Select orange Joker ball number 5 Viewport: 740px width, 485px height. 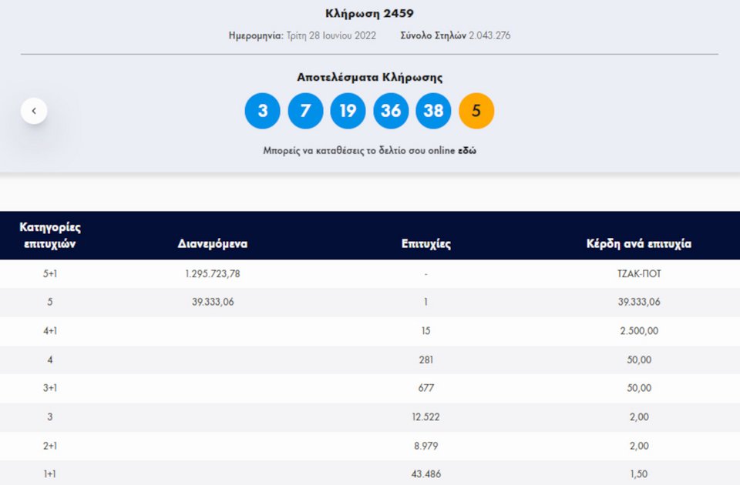point(476,111)
